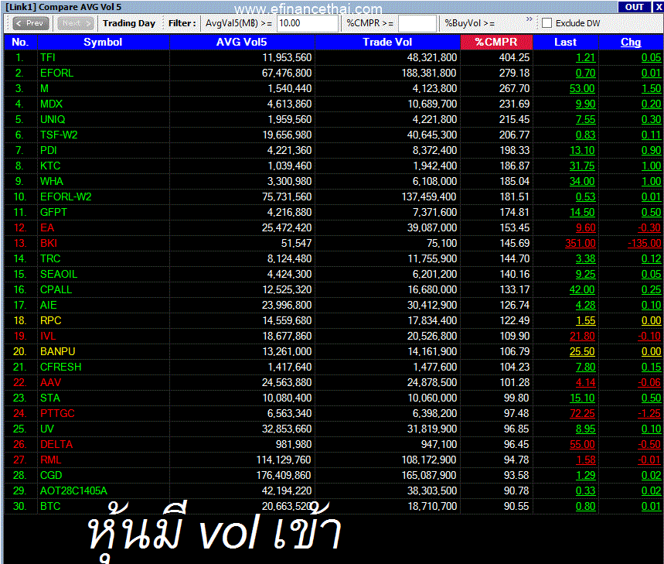
Task: Select the CGD symbol
Action: click(51, 475)
